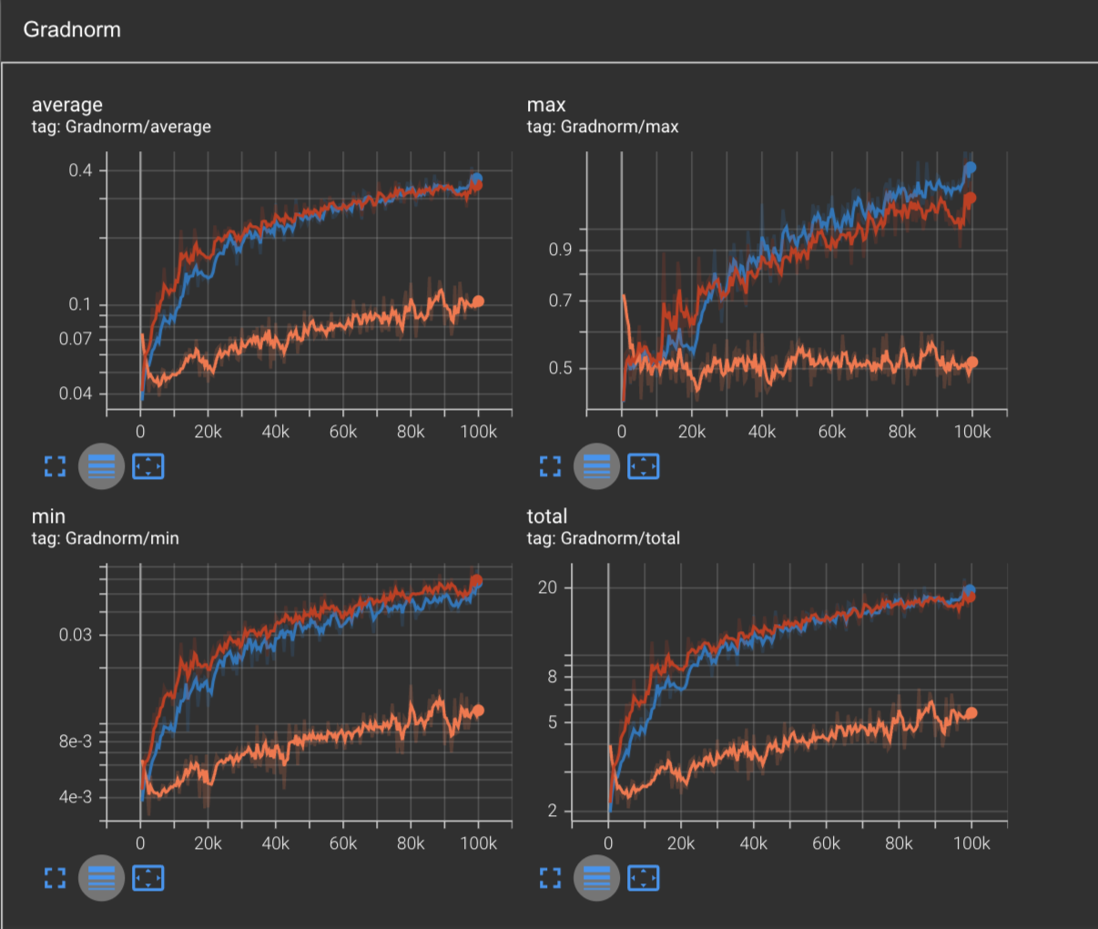Click the orange endpoint marker on max chart

(x=971, y=362)
